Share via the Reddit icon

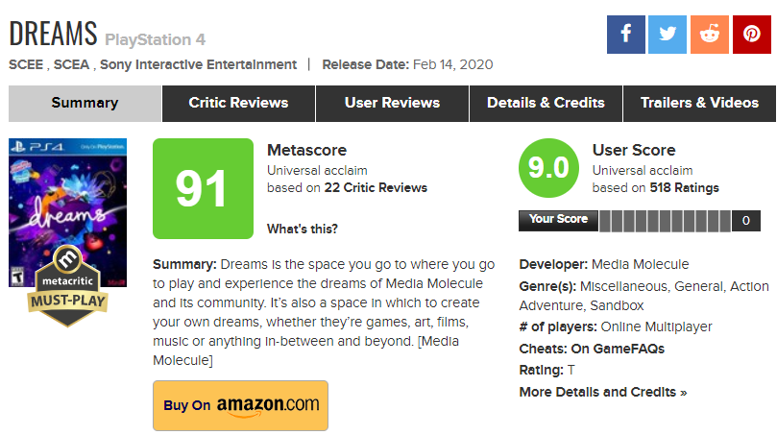[x=710, y=35]
